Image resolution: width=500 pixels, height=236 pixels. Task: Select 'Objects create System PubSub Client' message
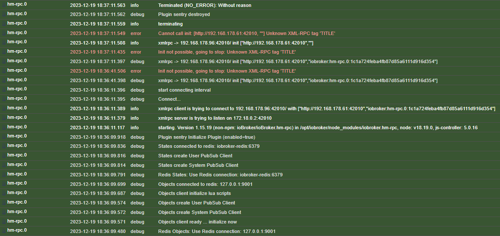click(199, 212)
